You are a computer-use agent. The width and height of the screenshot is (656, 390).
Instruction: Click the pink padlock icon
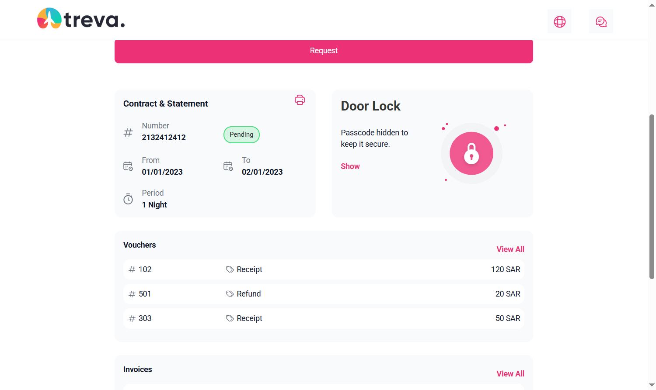(471, 153)
